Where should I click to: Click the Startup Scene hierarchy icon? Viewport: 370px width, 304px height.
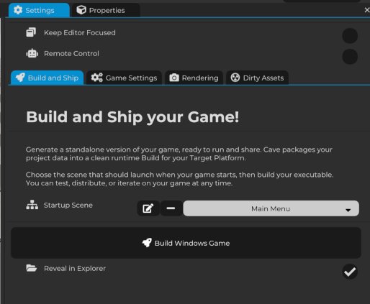(x=32, y=205)
